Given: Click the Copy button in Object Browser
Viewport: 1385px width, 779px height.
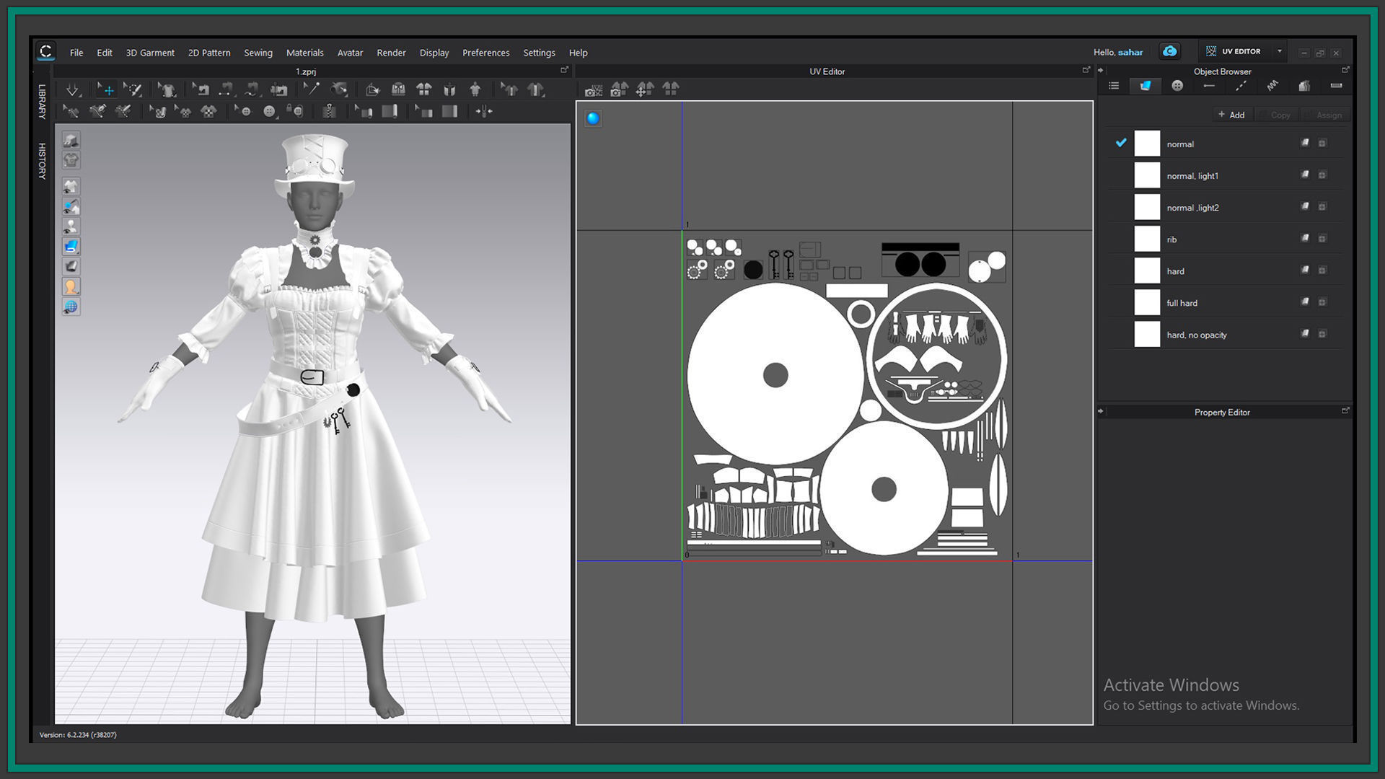Looking at the screenshot, I should [1275, 115].
